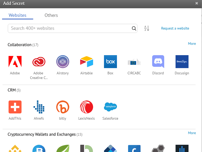Select the dark bar-chart cryptocurrency icon
The height and width of the screenshot is (152, 202).
pos(182,148)
